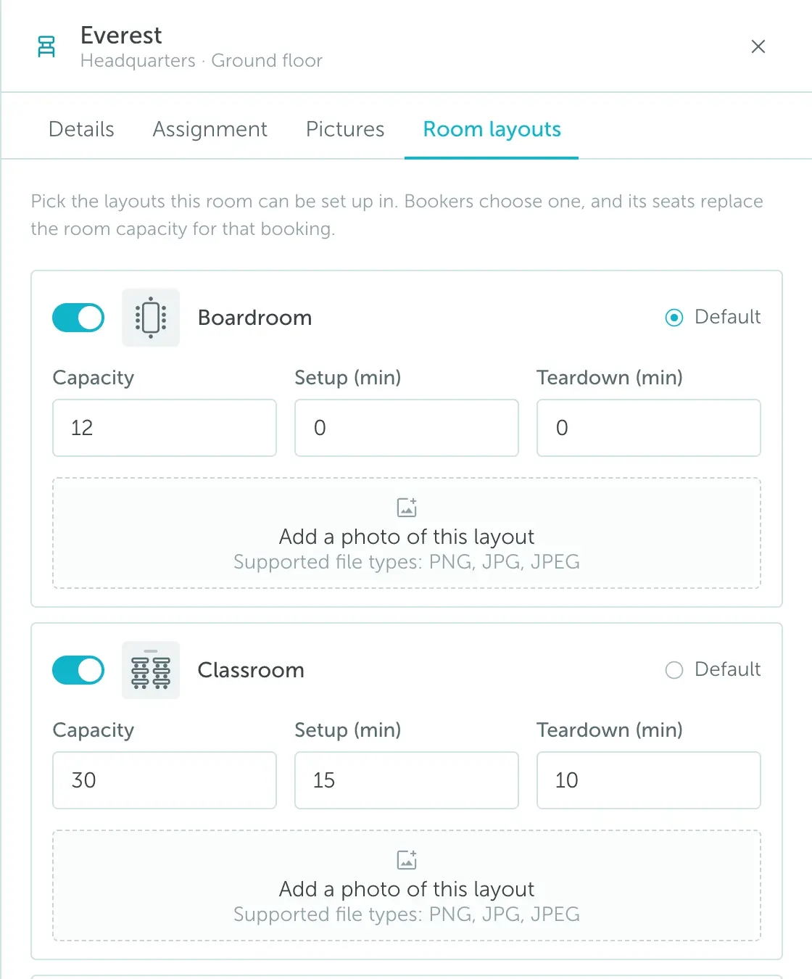
Task: Click the add-photo icon in the Classroom card
Action: click(407, 859)
